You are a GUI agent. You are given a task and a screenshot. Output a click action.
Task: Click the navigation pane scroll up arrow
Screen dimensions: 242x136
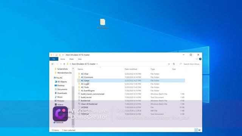coord(73,68)
